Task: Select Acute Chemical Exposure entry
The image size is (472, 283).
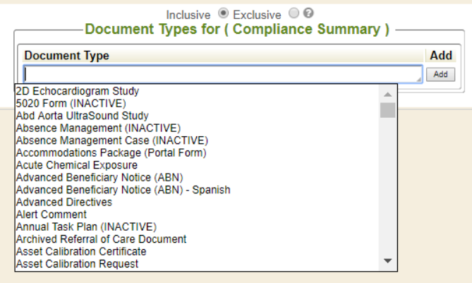Action: (x=76, y=165)
